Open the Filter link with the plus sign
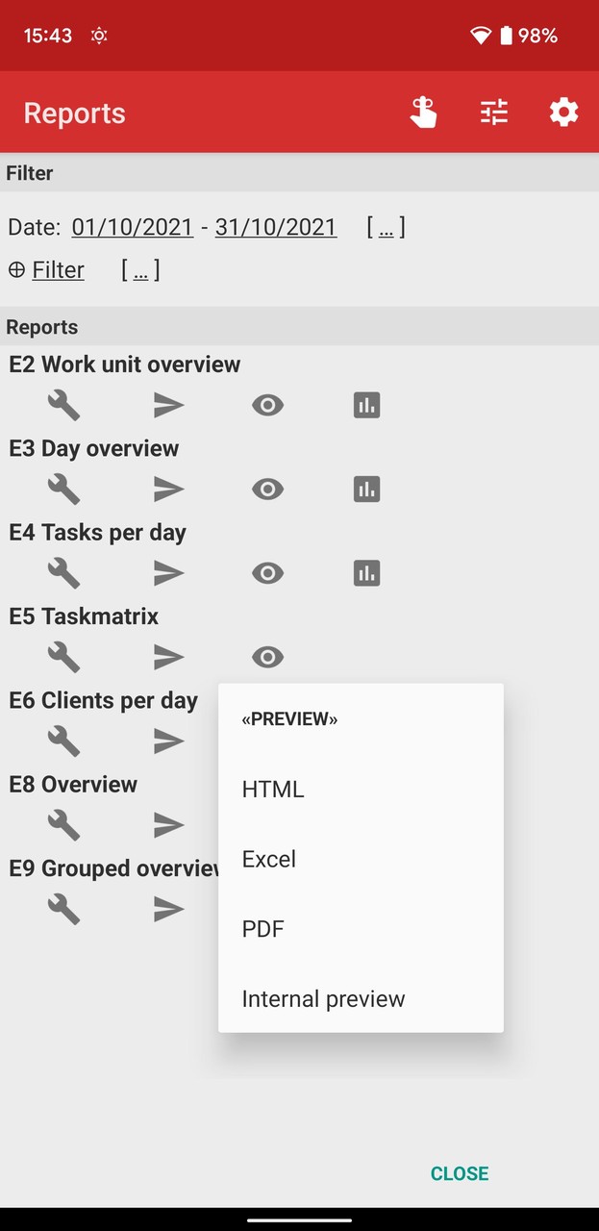Viewport: 599px width, 1231px height. [x=46, y=270]
